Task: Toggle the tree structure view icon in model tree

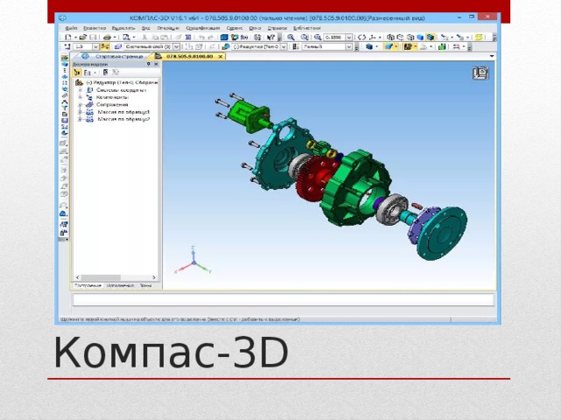Action: [77, 73]
